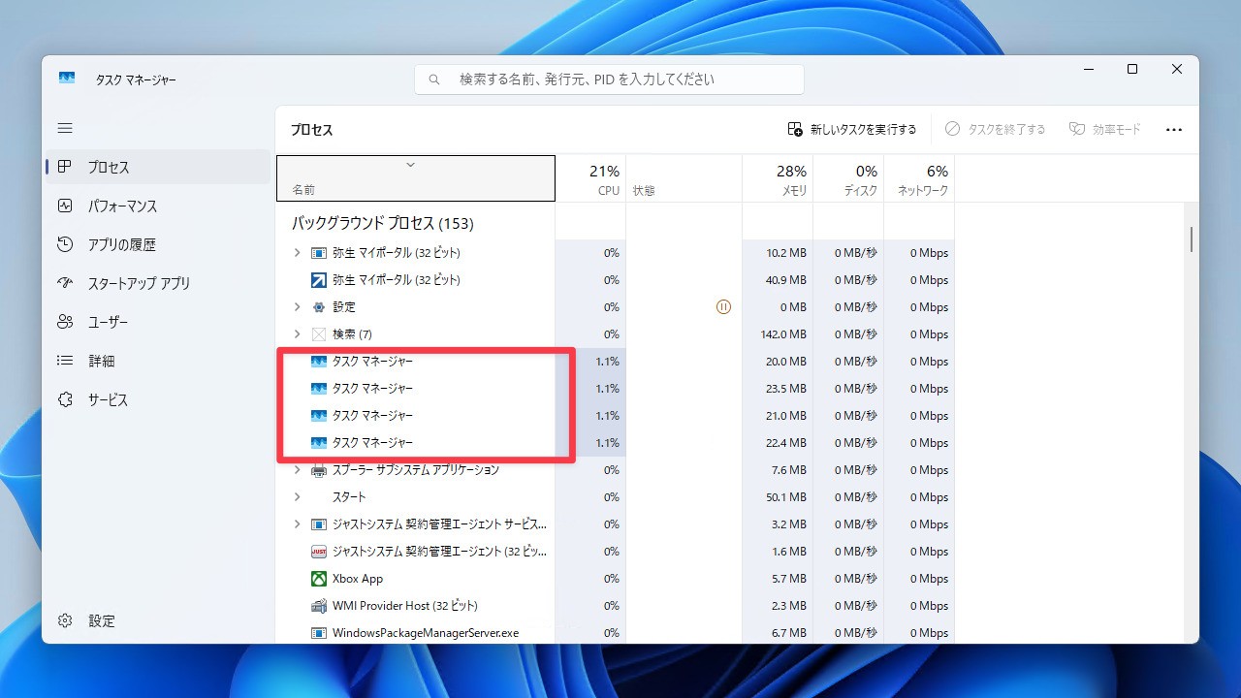Sort processes by the 名前 column
1241x698 pixels.
tap(416, 178)
